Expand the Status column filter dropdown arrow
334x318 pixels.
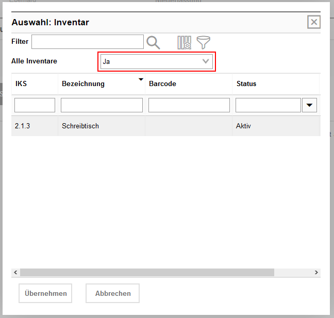click(x=309, y=105)
